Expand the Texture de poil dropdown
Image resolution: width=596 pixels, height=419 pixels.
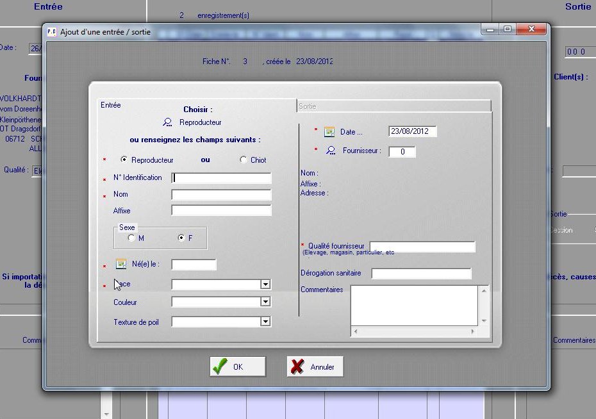(265, 322)
